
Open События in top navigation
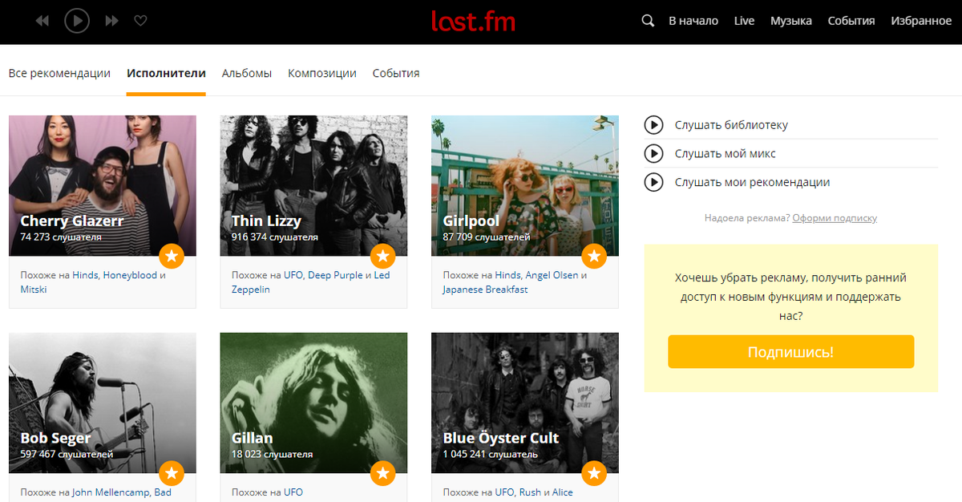[851, 21]
